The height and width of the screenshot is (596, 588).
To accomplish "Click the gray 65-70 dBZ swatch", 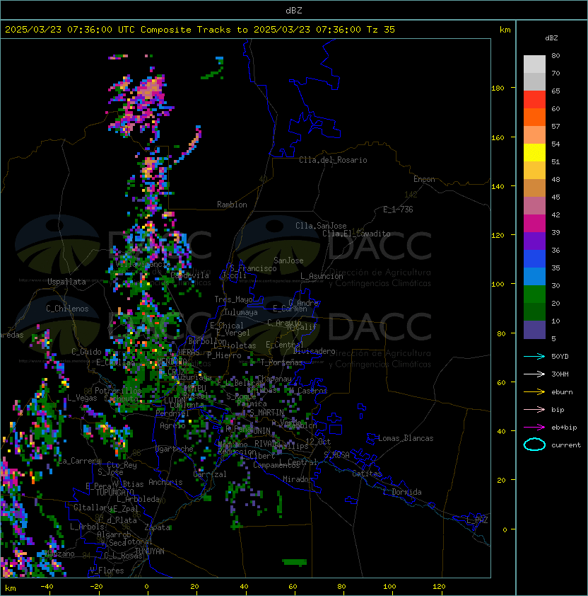I will click(x=534, y=81).
